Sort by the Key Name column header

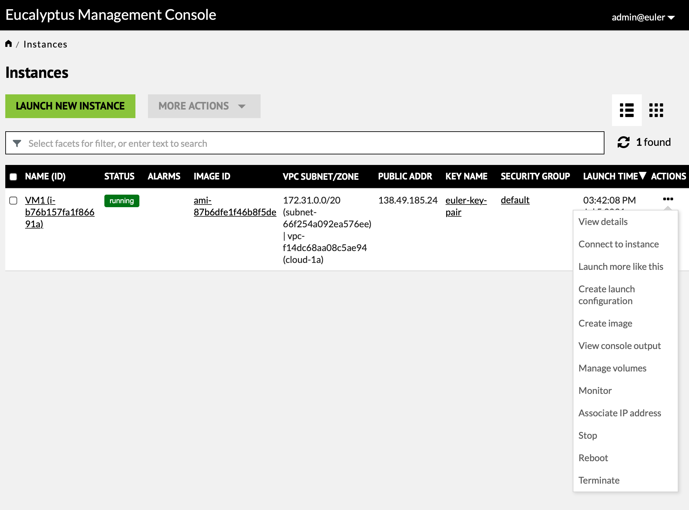click(x=466, y=176)
